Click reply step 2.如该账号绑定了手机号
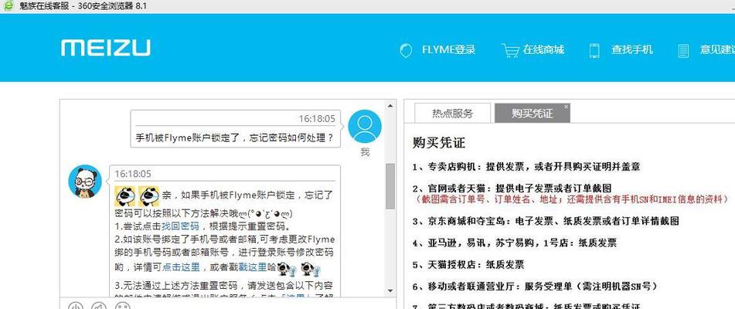Screen dimensions: 735x309 (225, 253)
